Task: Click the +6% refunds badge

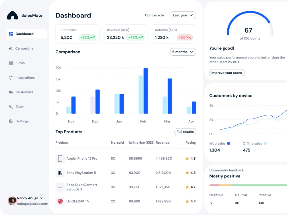Action: click(185, 38)
